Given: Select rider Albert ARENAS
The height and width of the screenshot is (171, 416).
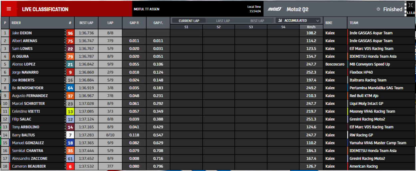Looking at the screenshot, I should 24,41.
